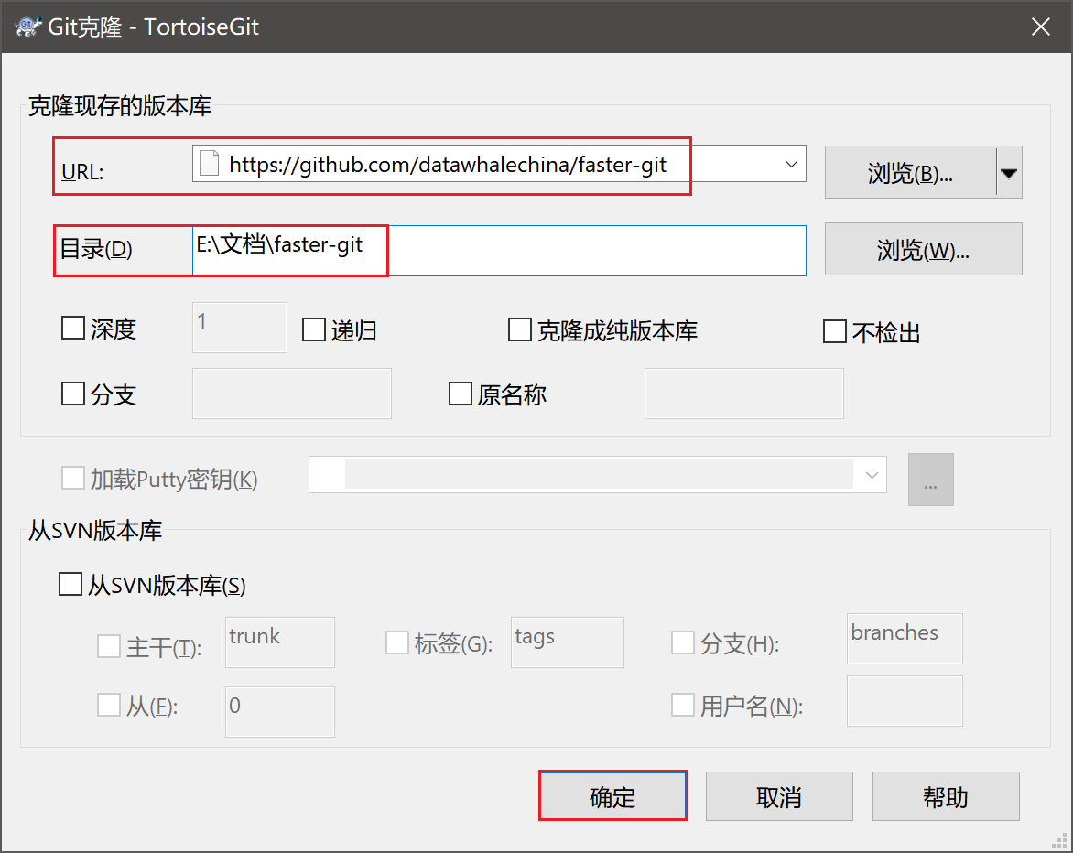Check the 克隆成纯版本库 option
Image resolution: width=1073 pixels, height=853 pixels.
[x=520, y=329]
